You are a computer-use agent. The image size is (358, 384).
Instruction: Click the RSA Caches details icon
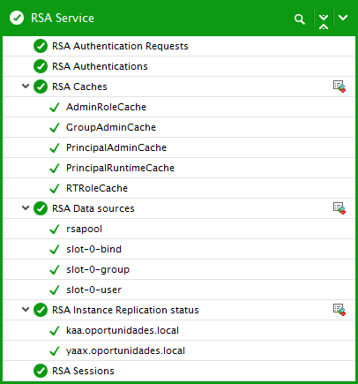pos(339,87)
